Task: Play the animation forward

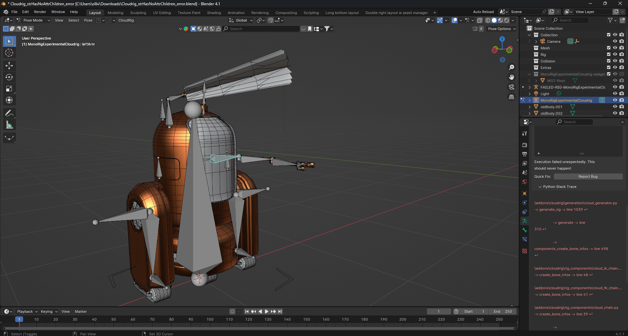Action: (266, 311)
